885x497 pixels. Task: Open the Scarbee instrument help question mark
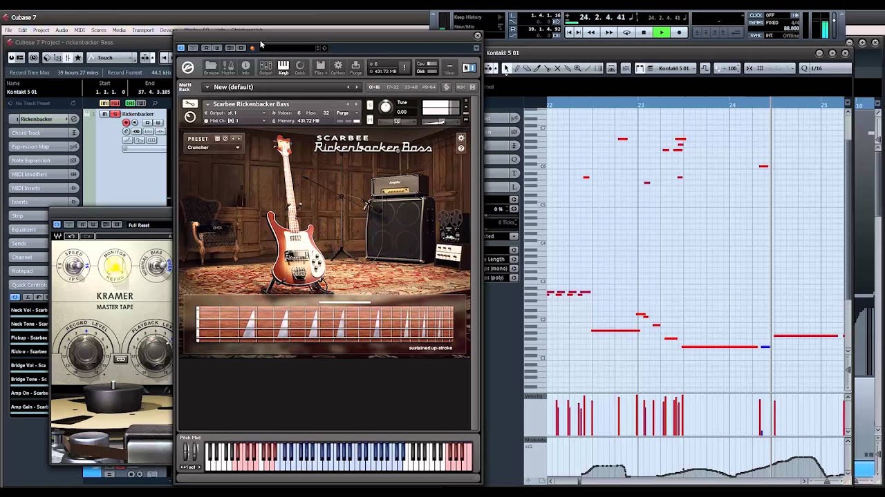(461, 148)
